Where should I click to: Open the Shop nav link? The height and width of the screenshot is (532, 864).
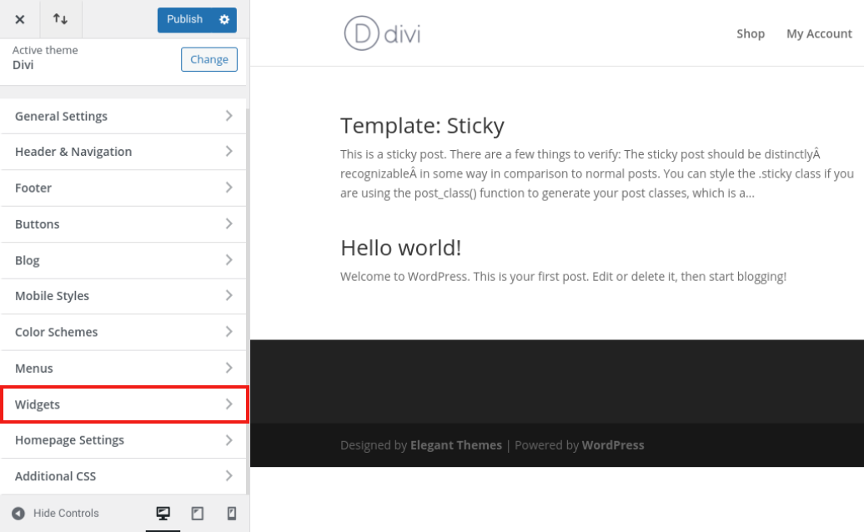(751, 34)
